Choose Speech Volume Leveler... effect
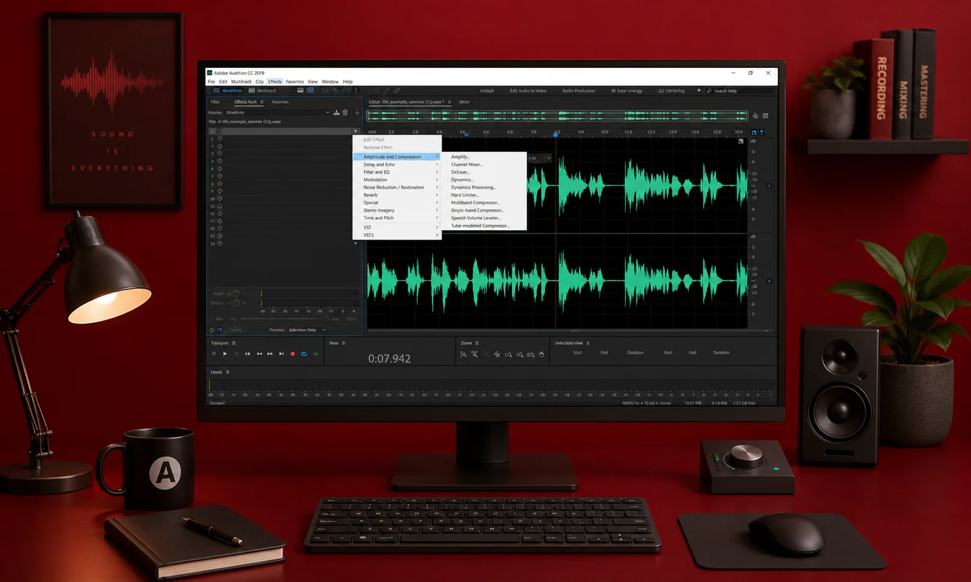The image size is (971, 582). pyautogui.click(x=476, y=218)
